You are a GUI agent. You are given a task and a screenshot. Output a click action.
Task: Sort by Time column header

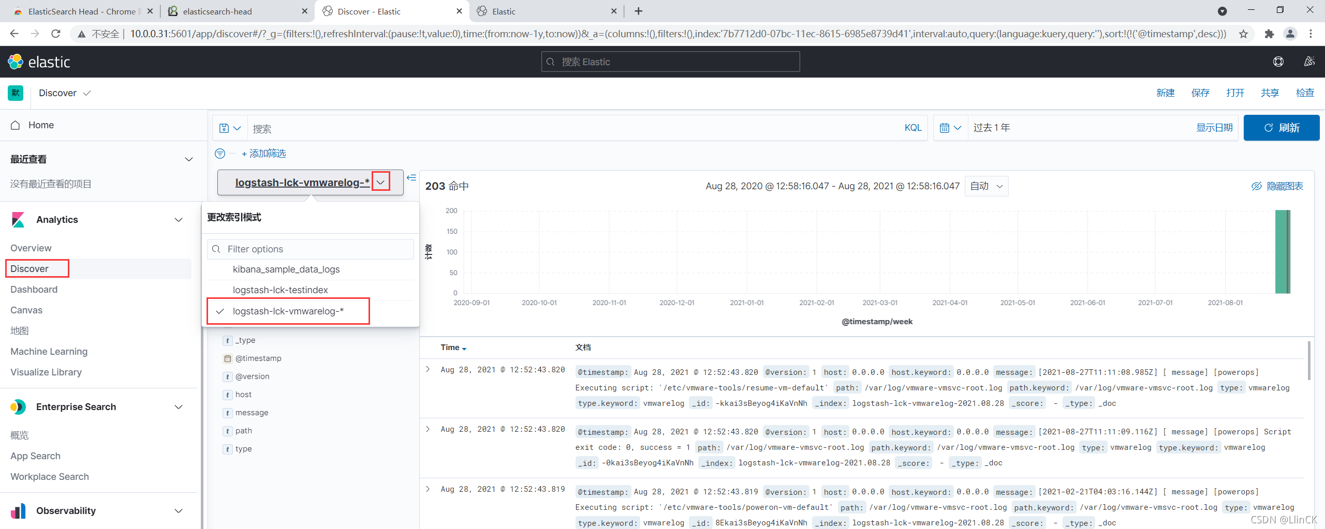pyautogui.click(x=453, y=347)
